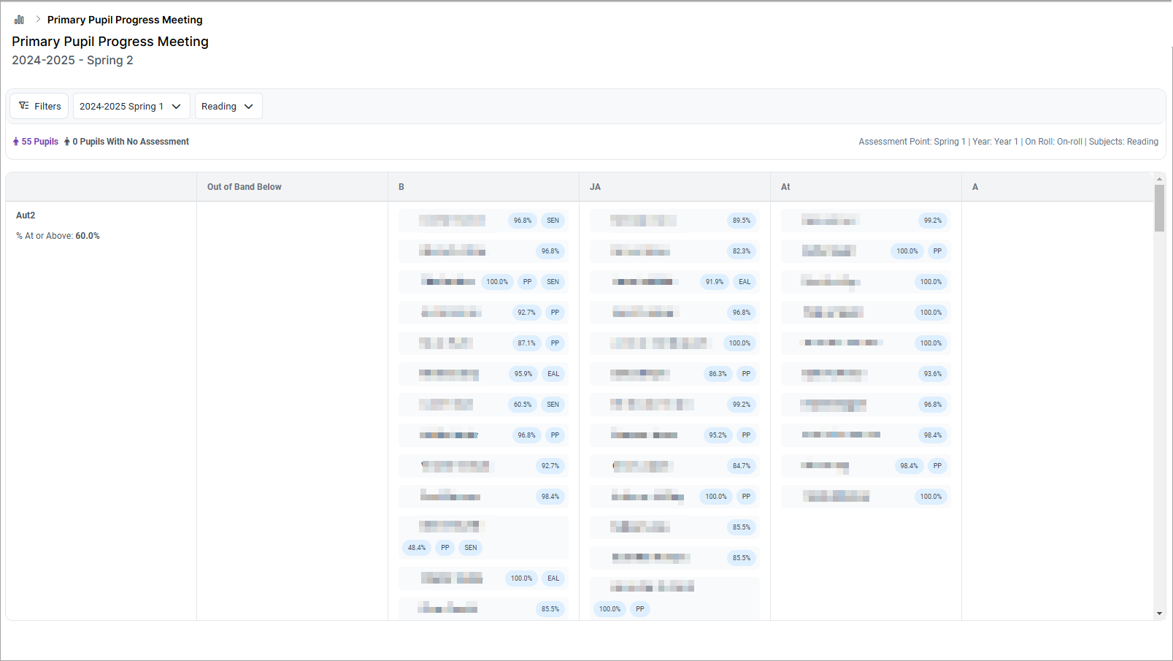The width and height of the screenshot is (1173, 661).
Task: Click the vertical scrollbar thumb of the table
Action: pyautogui.click(x=1159, y=208)
